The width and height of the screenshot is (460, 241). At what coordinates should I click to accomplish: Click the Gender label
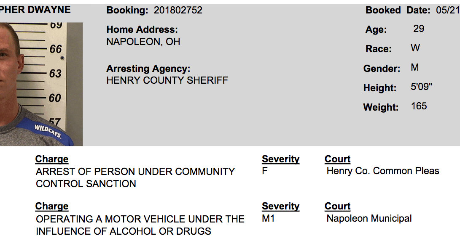point(382,69)
